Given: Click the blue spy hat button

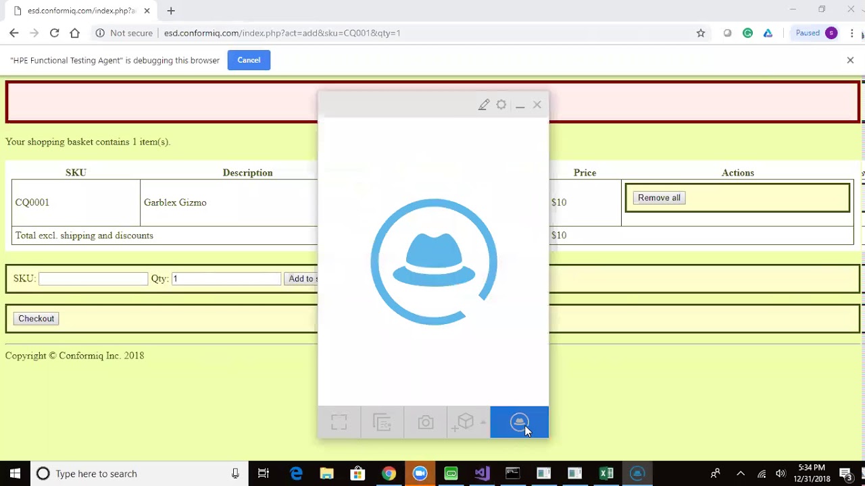Looking at the screenshot, I should click(520, 423).
